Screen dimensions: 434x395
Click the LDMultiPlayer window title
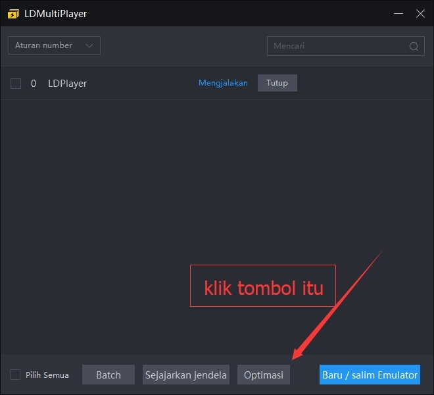pyautogui.click(x=56, y=14)
